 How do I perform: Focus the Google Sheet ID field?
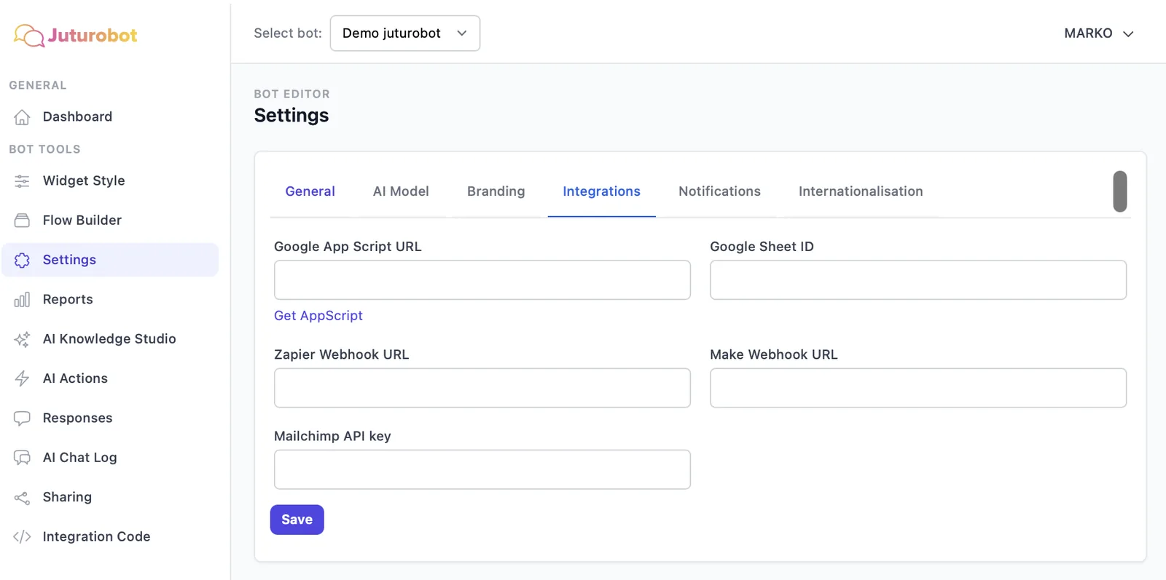coord(918,280)
